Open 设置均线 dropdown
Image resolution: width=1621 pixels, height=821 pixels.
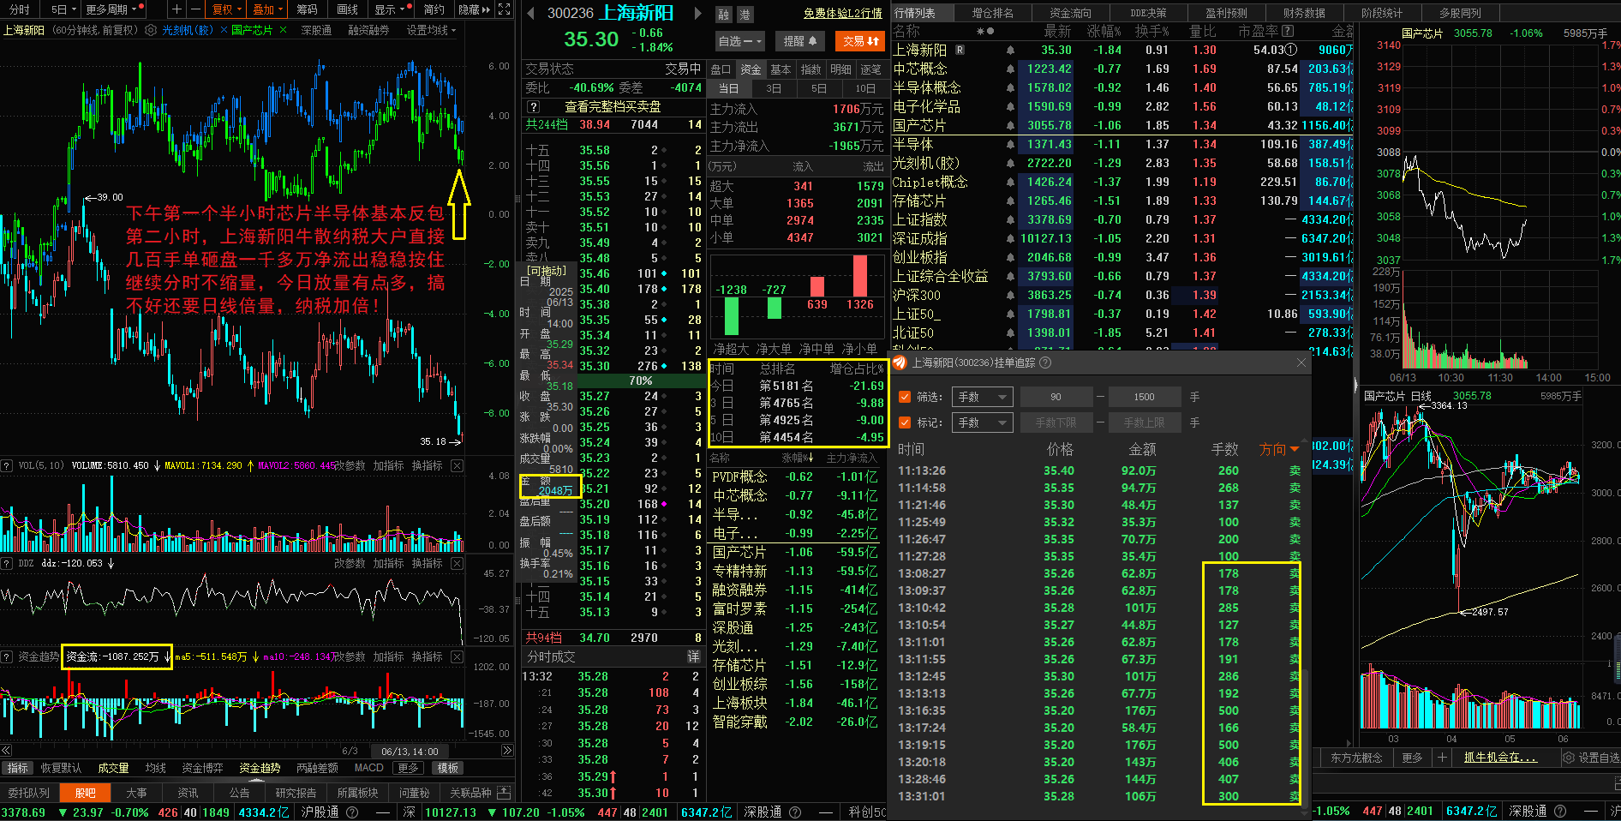pos(431,30)
